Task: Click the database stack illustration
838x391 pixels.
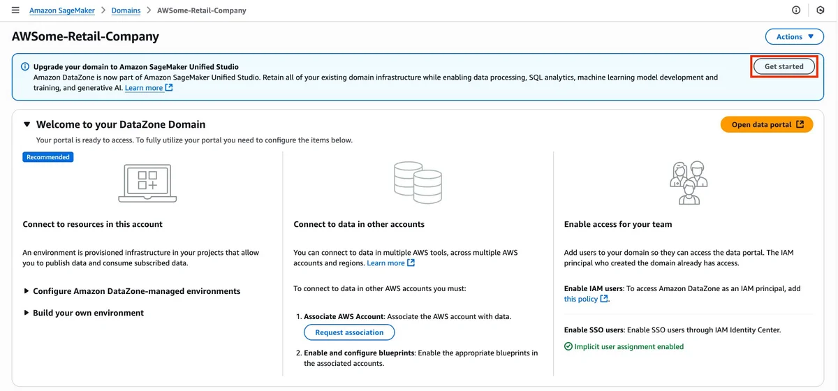Action: point(418,183)
